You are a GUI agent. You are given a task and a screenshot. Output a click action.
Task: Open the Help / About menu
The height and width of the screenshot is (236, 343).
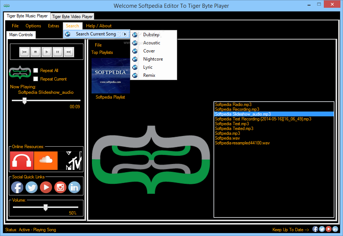pos(99,26)
